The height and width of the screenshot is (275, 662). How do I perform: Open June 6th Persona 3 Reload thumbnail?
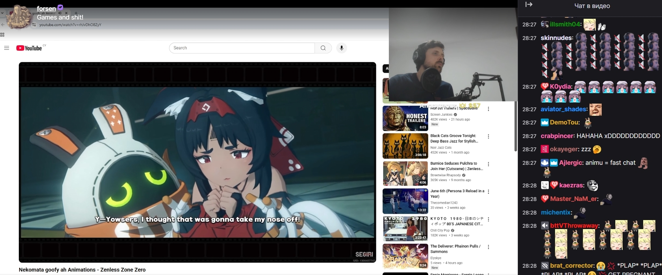click(405, 201)
